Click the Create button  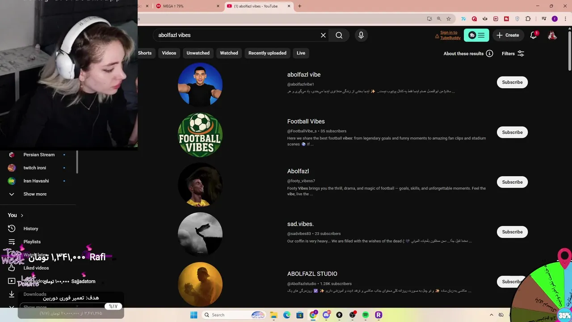tap(508, 35)
